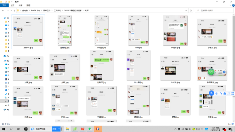Go back with the Back arrow

(3, 11)
